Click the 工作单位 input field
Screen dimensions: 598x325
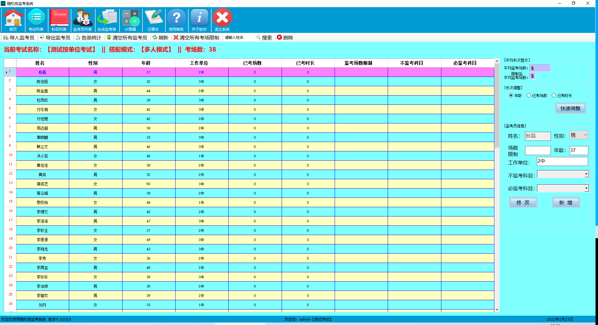[562, 161]
